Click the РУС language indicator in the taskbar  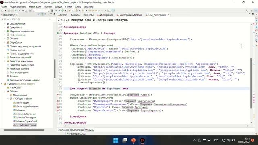click(216, 140)
